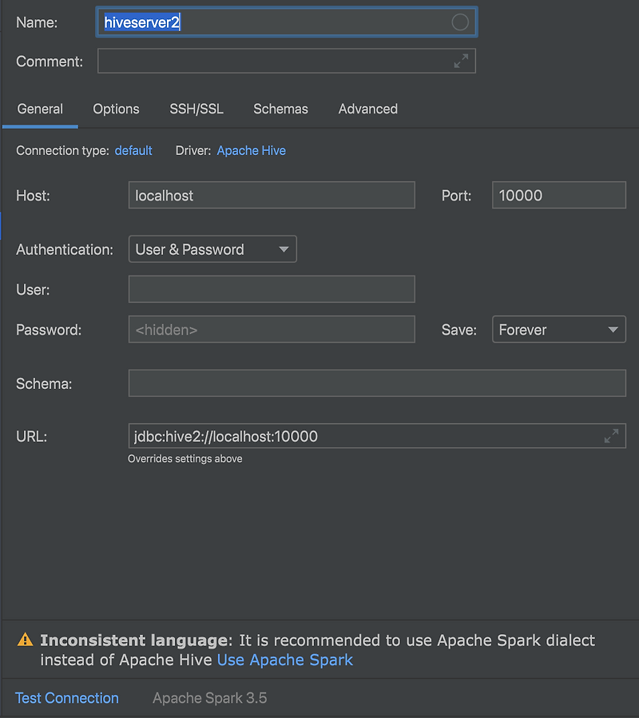Open the Connection type selector showing default
The height and width of the screenshot is (718, 639).
click(133, 150)
